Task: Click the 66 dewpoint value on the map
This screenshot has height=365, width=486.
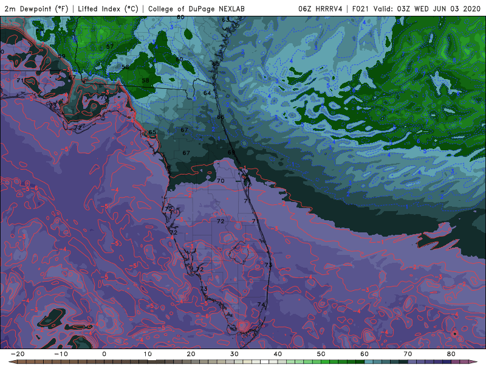Action: pos(221,117)
